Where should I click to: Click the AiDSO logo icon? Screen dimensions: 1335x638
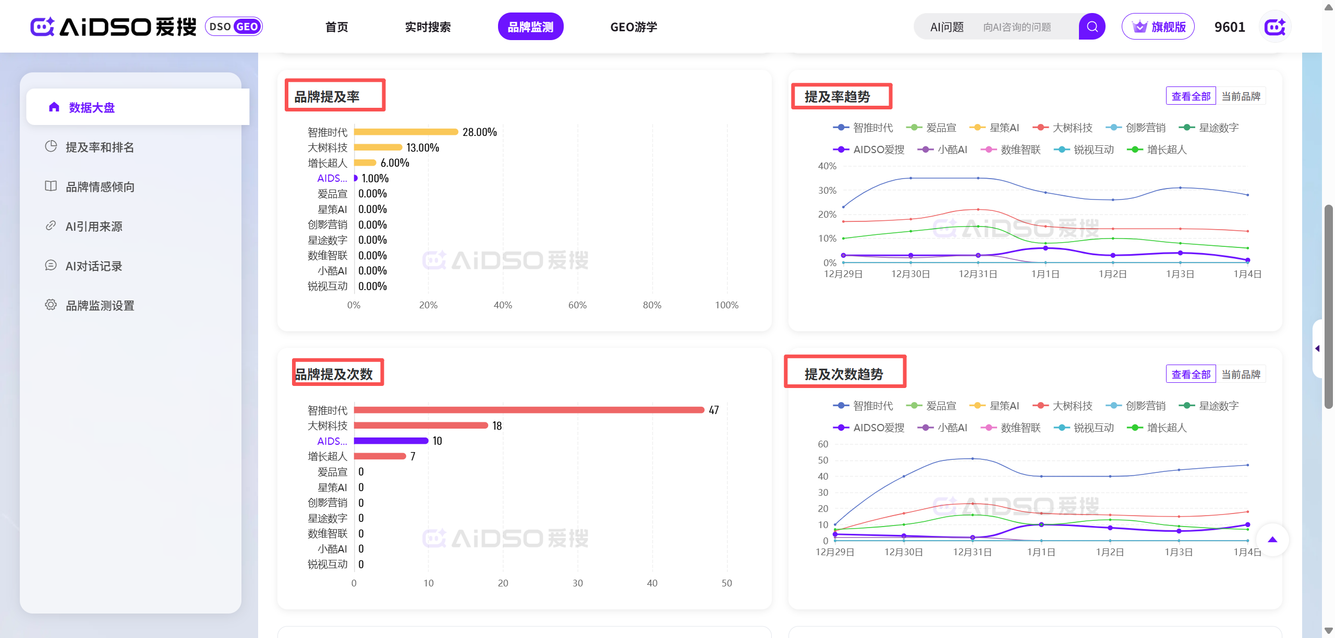(x=42, y=27)
